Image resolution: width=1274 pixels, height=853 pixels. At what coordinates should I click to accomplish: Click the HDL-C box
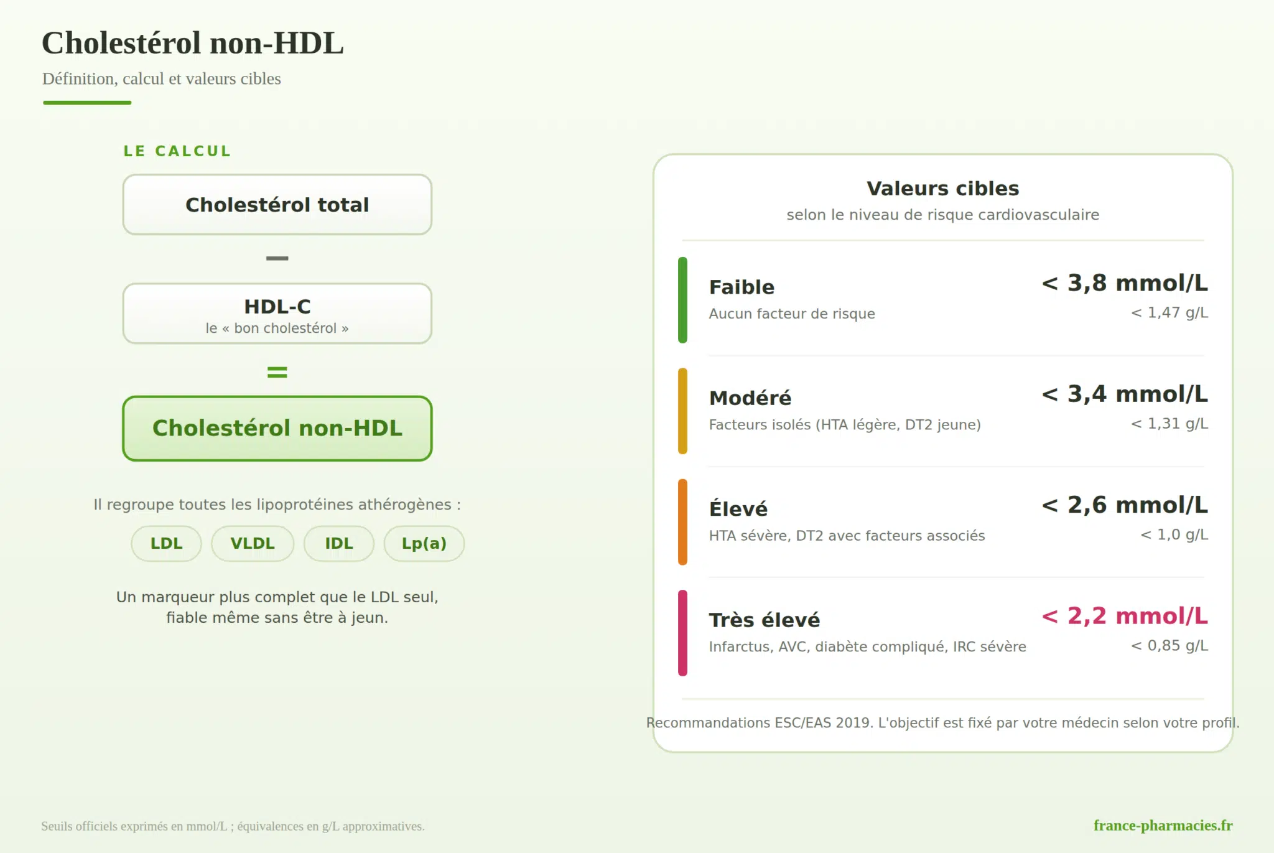coord(277,314)
